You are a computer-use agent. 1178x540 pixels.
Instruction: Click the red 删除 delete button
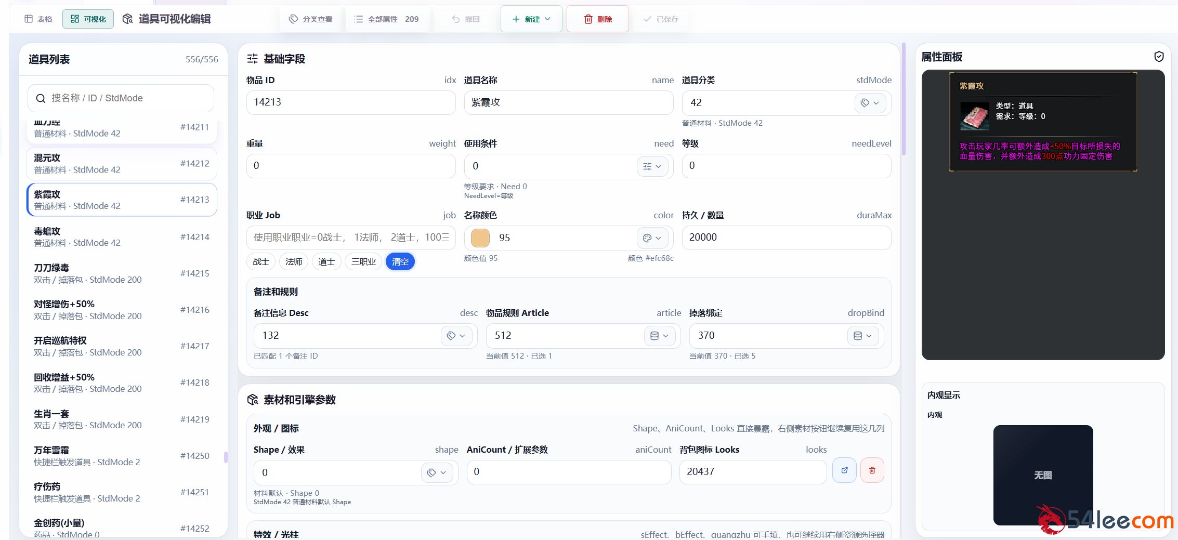pyautogui.click(x=598, y=19)
